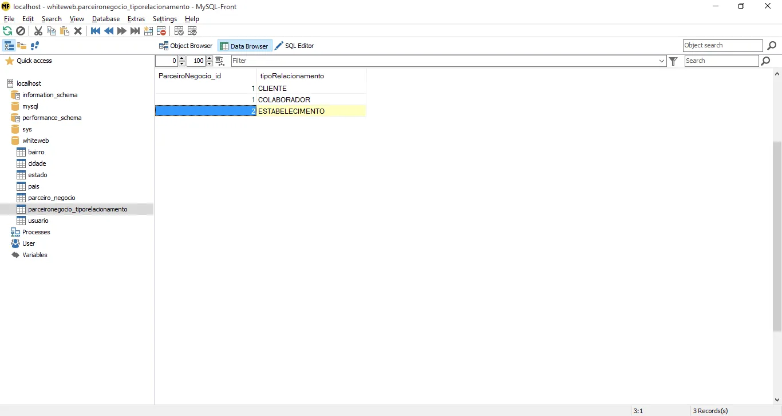782x416 pixels.
Task: Click the ESTABELECIMENTO cell
Action: [x=311, y=111]
